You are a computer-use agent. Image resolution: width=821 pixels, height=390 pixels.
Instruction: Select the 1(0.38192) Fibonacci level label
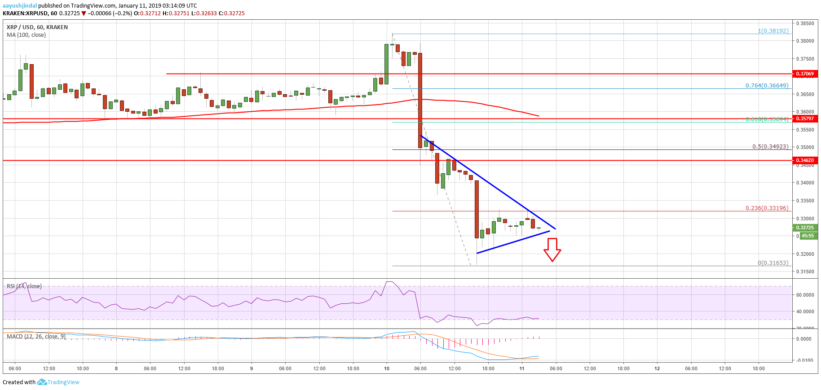[773, 31]
